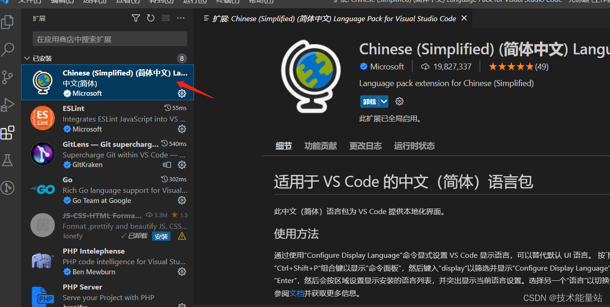Manage gear for GitLens extension

[182, 165]
